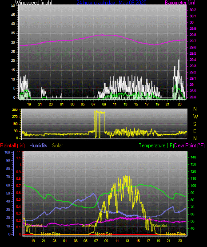Click the 29.7 barometer axis label
This screenshot has width=207, height=247.
[193, 41]
